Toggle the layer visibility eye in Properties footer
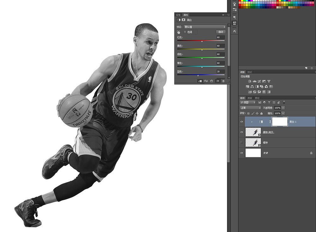The width and height of the screenshot is (316, 232). pos(218,81)
